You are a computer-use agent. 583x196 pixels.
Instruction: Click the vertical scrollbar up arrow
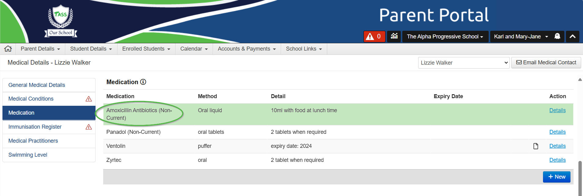click(580, 80)
